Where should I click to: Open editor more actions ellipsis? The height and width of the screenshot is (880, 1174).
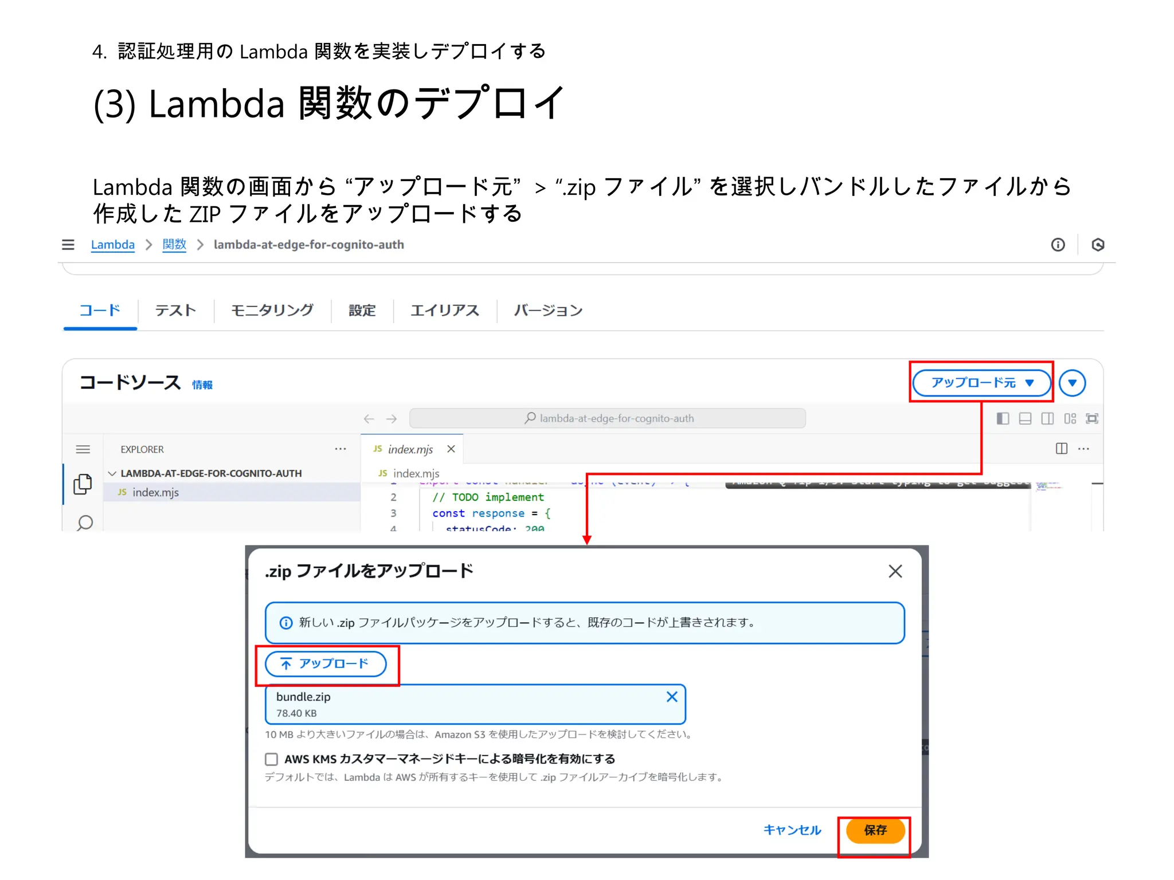1083,449
